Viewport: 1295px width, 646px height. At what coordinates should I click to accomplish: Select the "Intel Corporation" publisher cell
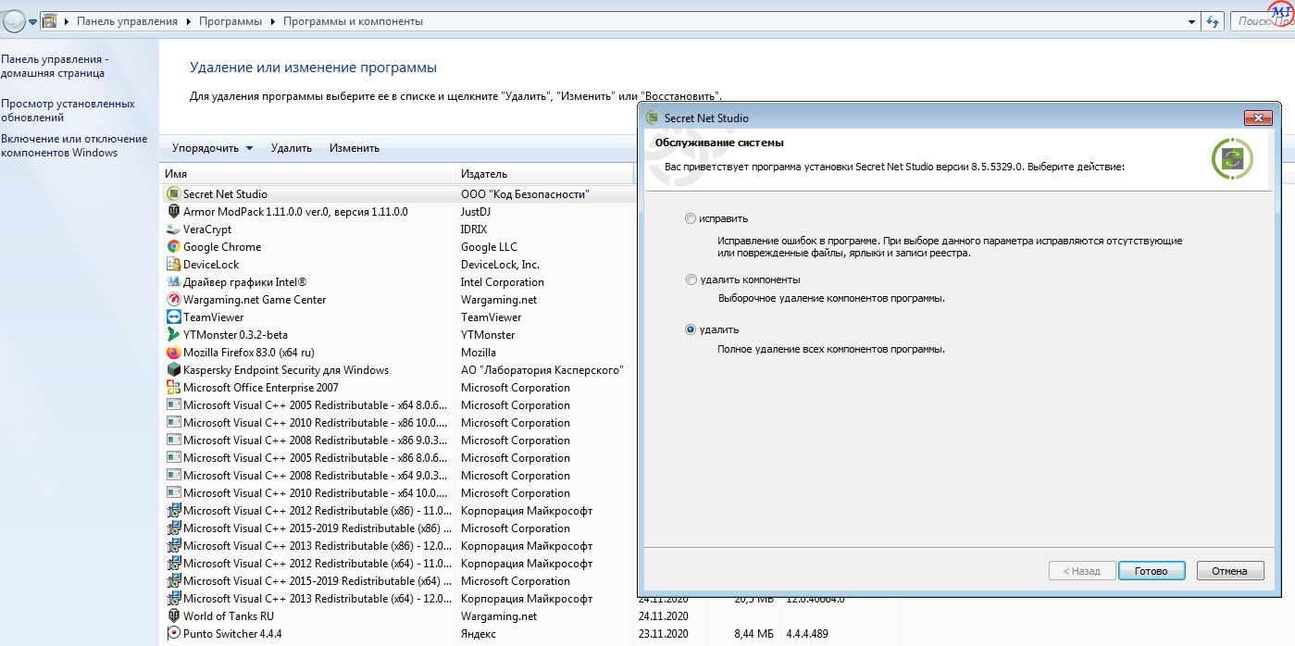[503, 282]
